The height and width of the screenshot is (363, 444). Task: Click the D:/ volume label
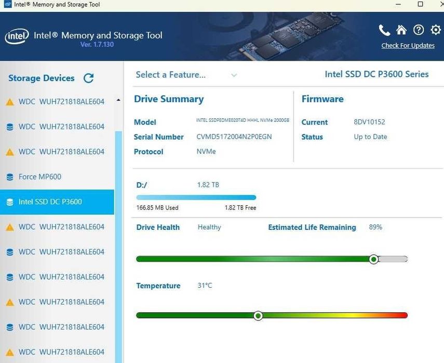142,185
